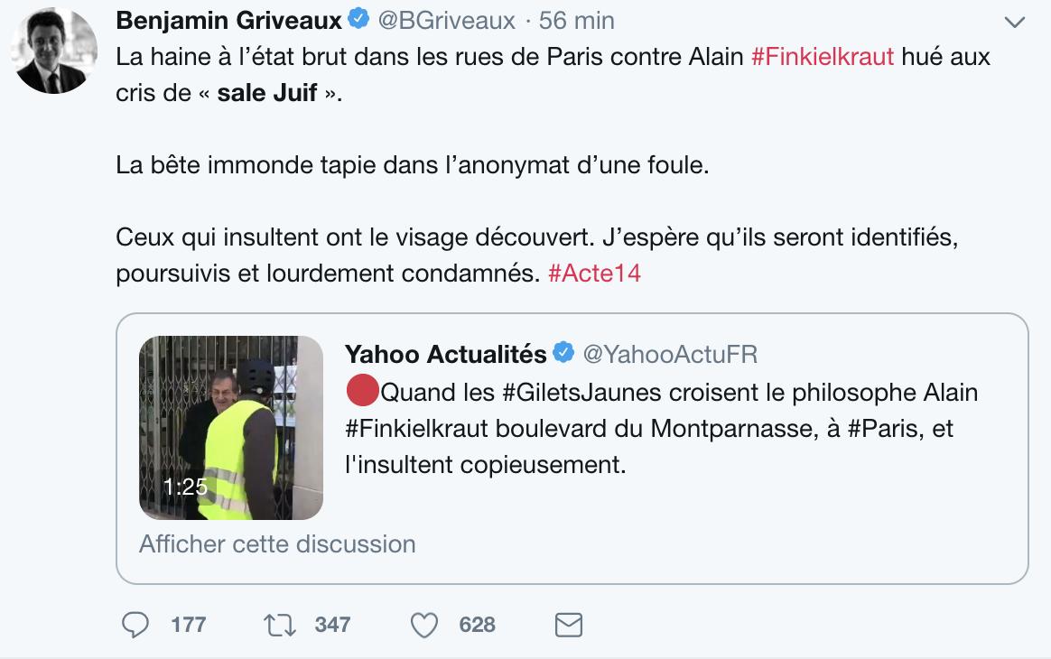
Task: Open Benjamin Griveaux display name
Action: point(229,20)
